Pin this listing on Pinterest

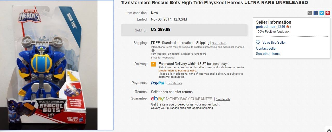tap(328, 13)
